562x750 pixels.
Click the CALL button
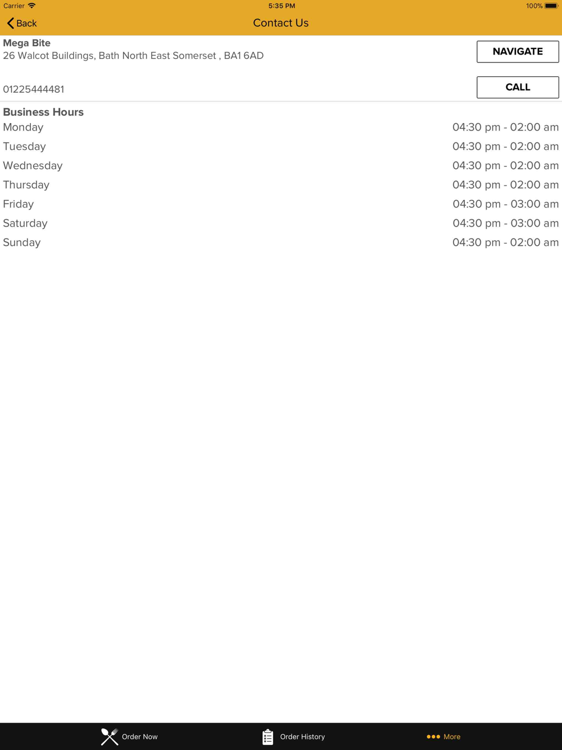[x=518, y=87]
